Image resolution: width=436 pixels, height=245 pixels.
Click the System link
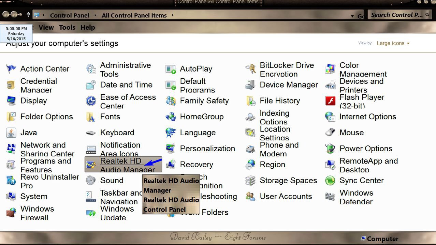[34, 197]
